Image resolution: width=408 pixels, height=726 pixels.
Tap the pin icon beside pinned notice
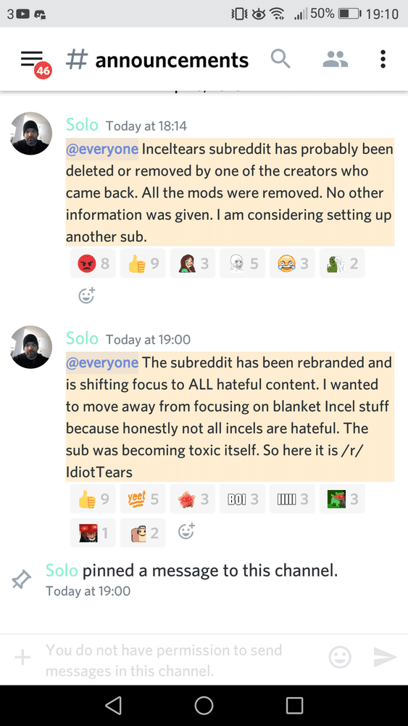21,579
